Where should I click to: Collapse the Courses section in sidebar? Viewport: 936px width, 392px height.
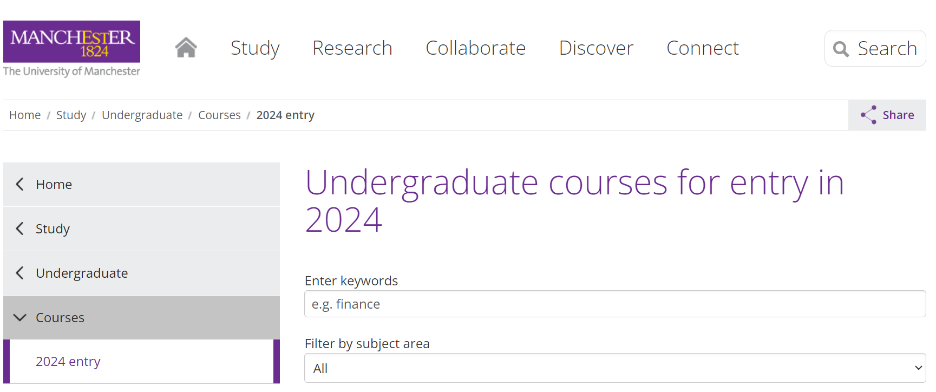pyautogui.click(x=20, y=317)
